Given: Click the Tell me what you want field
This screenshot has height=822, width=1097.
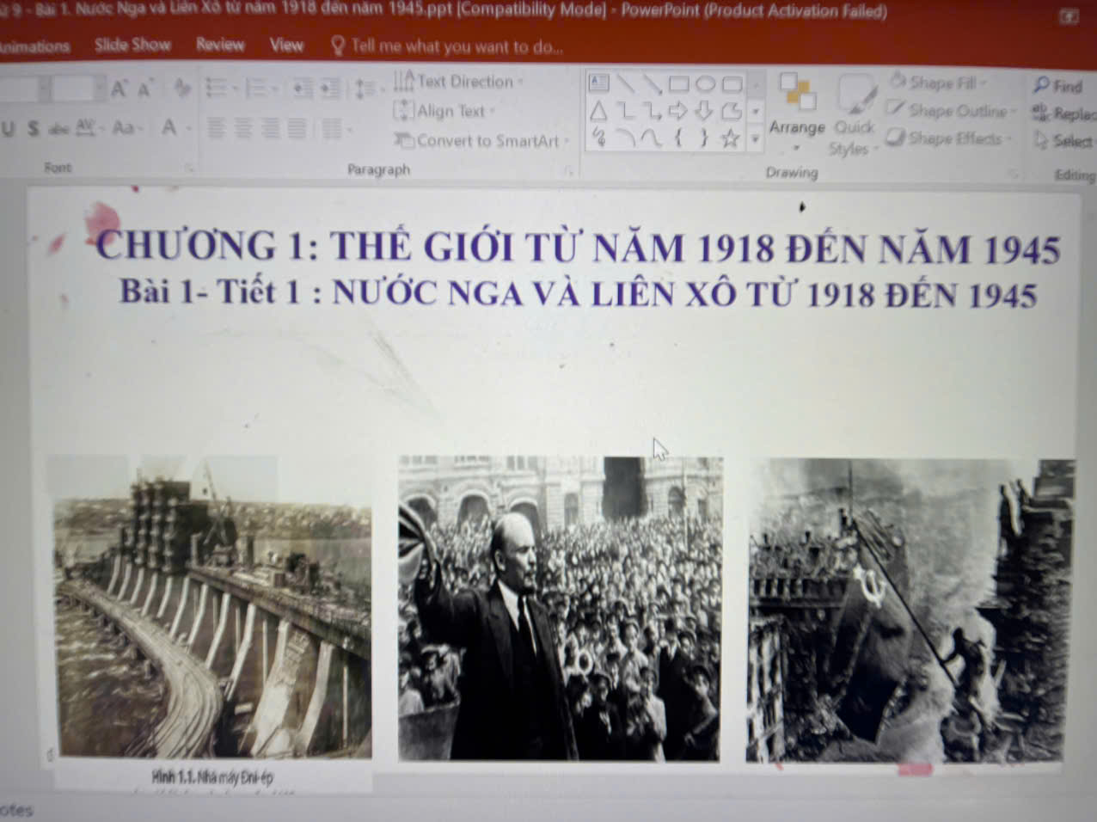Looking at the screenshot, I should 456,46.
